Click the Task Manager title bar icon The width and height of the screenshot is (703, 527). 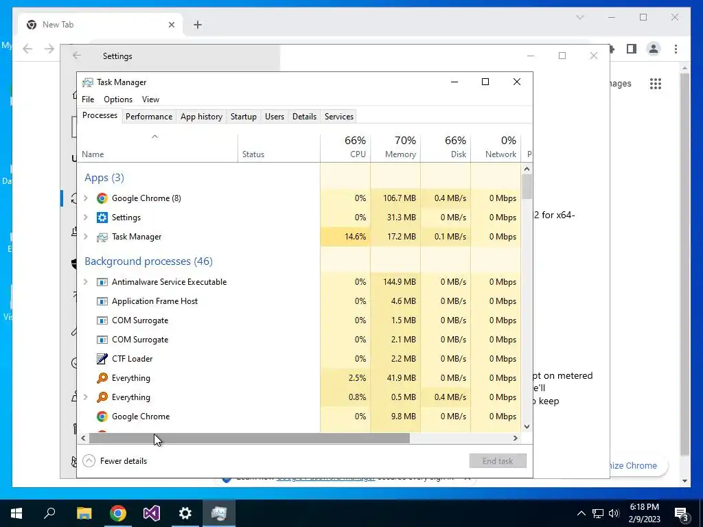(x=87, y=82)
